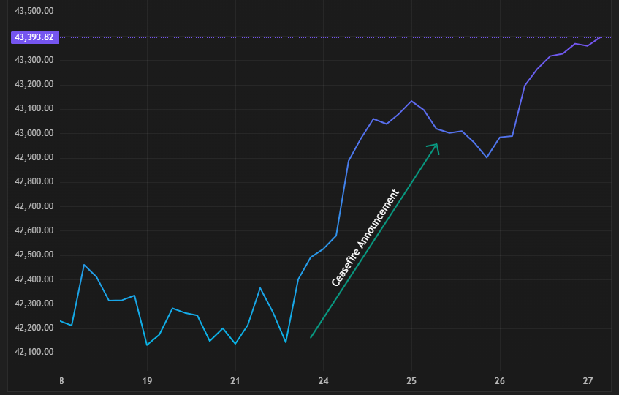This screenshot has width=619, height=395.
Task: Click the 42,900.00 price axis label
Action: pyautogui.click(x=34, y=157)
